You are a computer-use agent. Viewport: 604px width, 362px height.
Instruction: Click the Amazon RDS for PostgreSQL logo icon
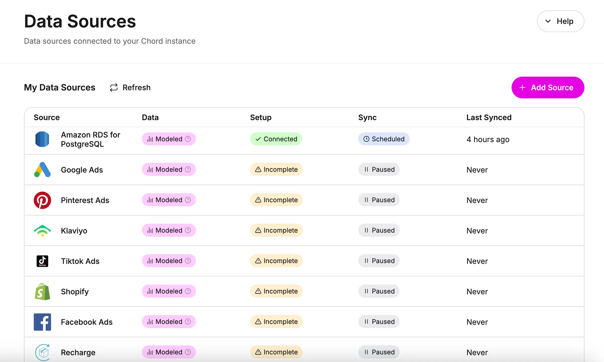pos(42,139)
